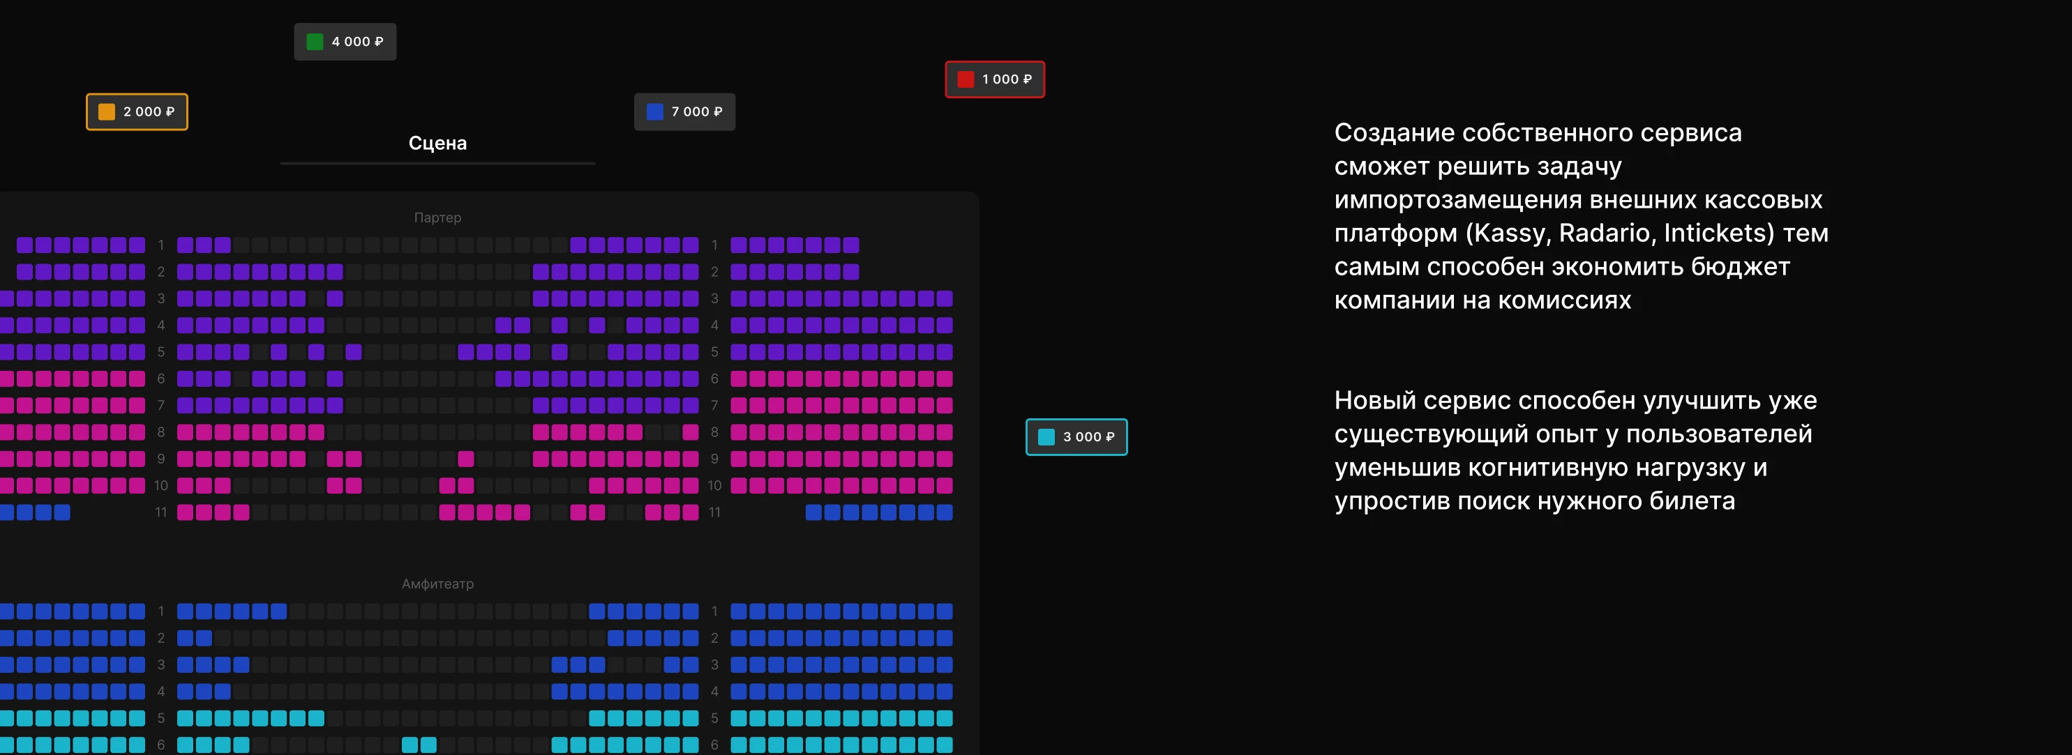The width and height of the screenshot is (2072, 755).
Task: Pick first blue seat in Амфитеатр row 1 center
Action: [x=185, y=612]
